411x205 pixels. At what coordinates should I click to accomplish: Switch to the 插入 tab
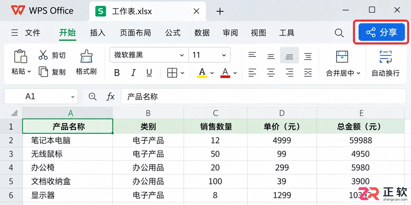(x=98, y=33)
